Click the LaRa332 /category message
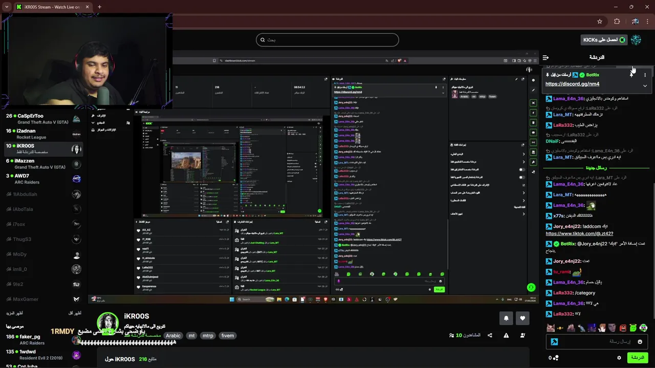The height and width of the screenshot is (368, 655). pyautogui.click(x=571, y=293)
